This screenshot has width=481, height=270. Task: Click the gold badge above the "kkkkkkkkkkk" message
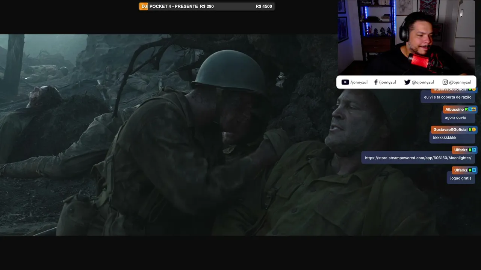coord(474,129)
